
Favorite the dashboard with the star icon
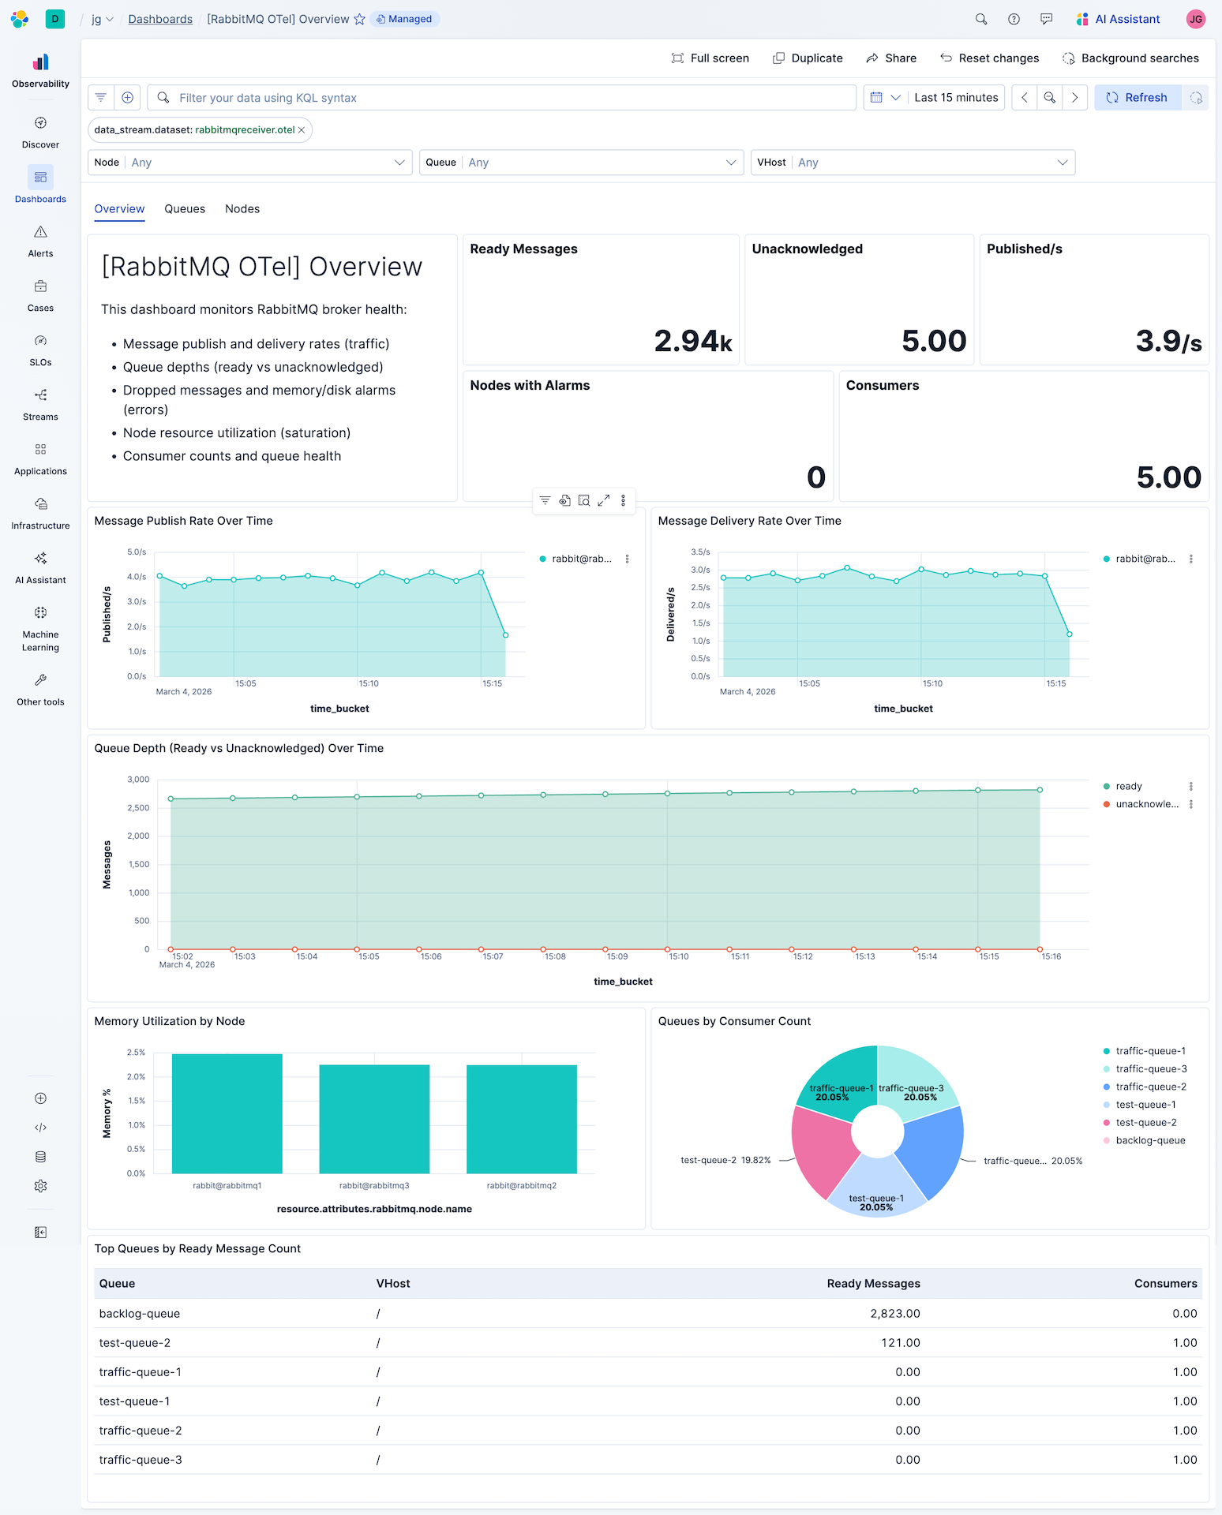click(359, 19)
